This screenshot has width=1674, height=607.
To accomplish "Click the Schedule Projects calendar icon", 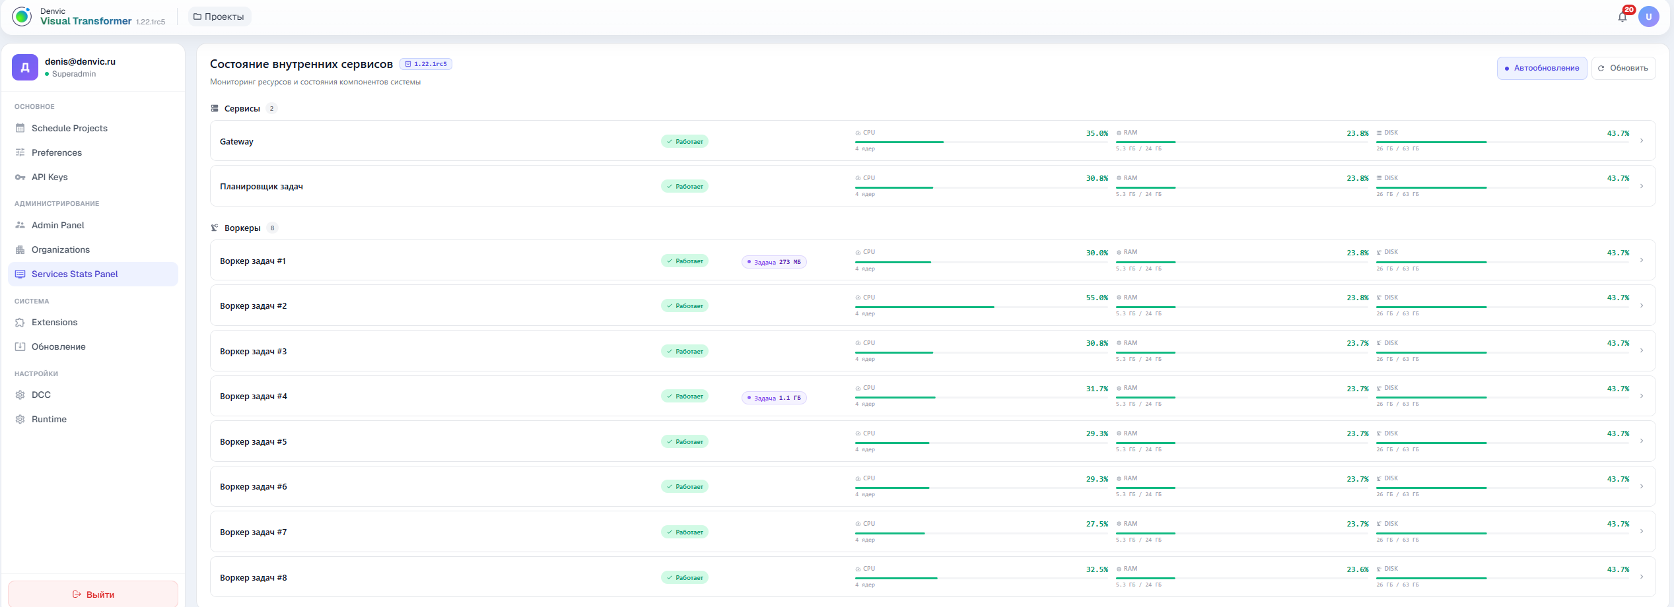I will pos(20,128).
